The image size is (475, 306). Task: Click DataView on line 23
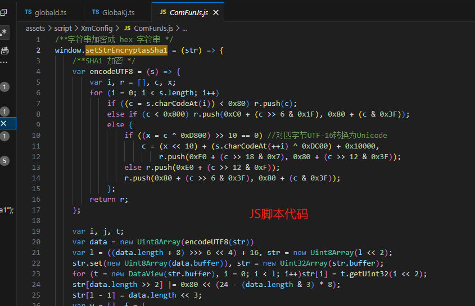146,274
